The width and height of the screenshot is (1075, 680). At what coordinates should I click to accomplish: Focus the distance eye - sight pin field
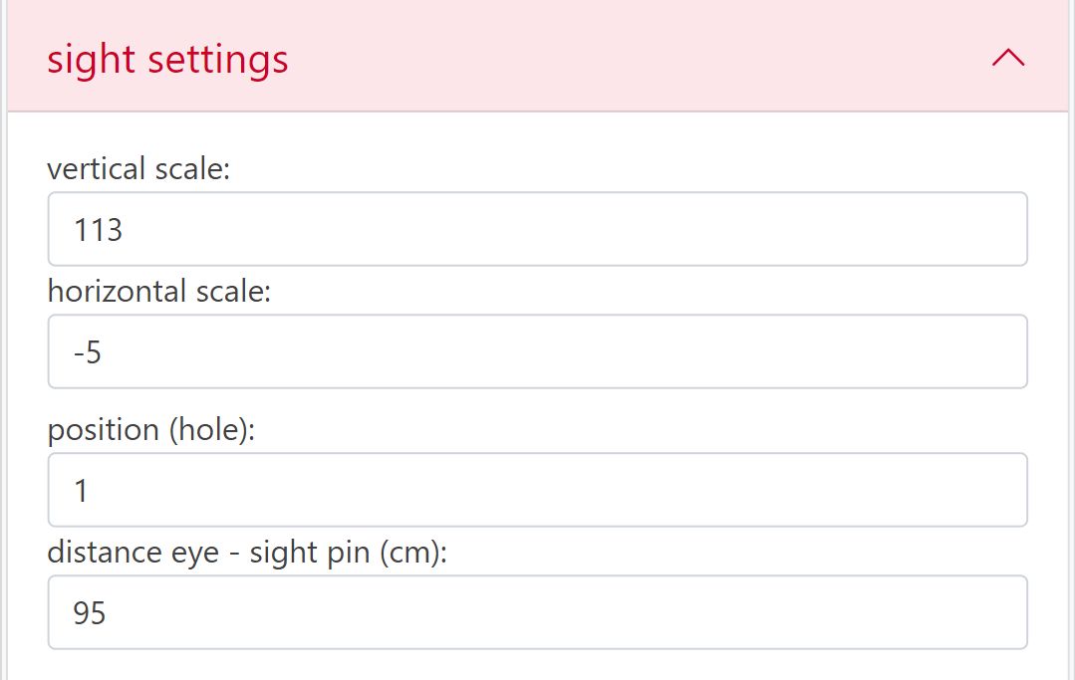coord(537,612)
